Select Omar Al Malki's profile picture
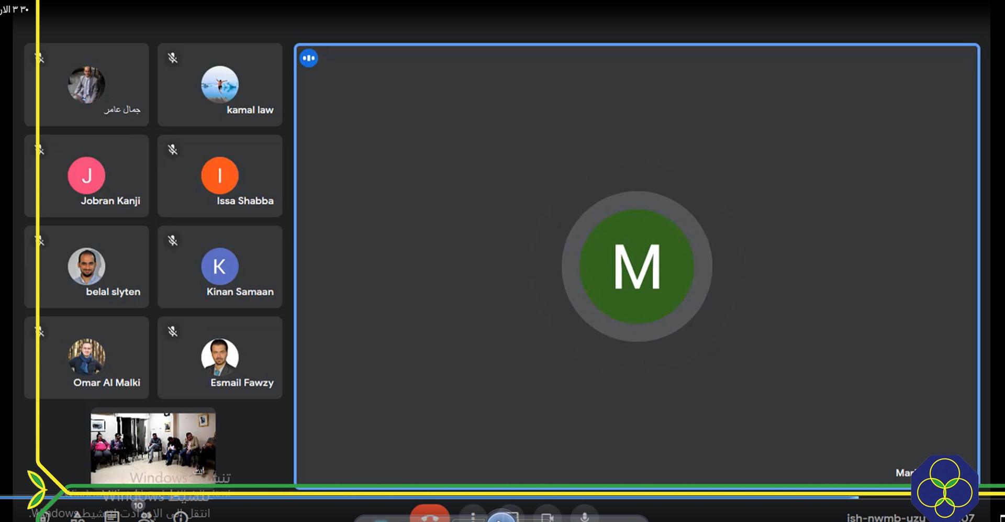This screenshot has height=522, width=1005. click(86, 357)
